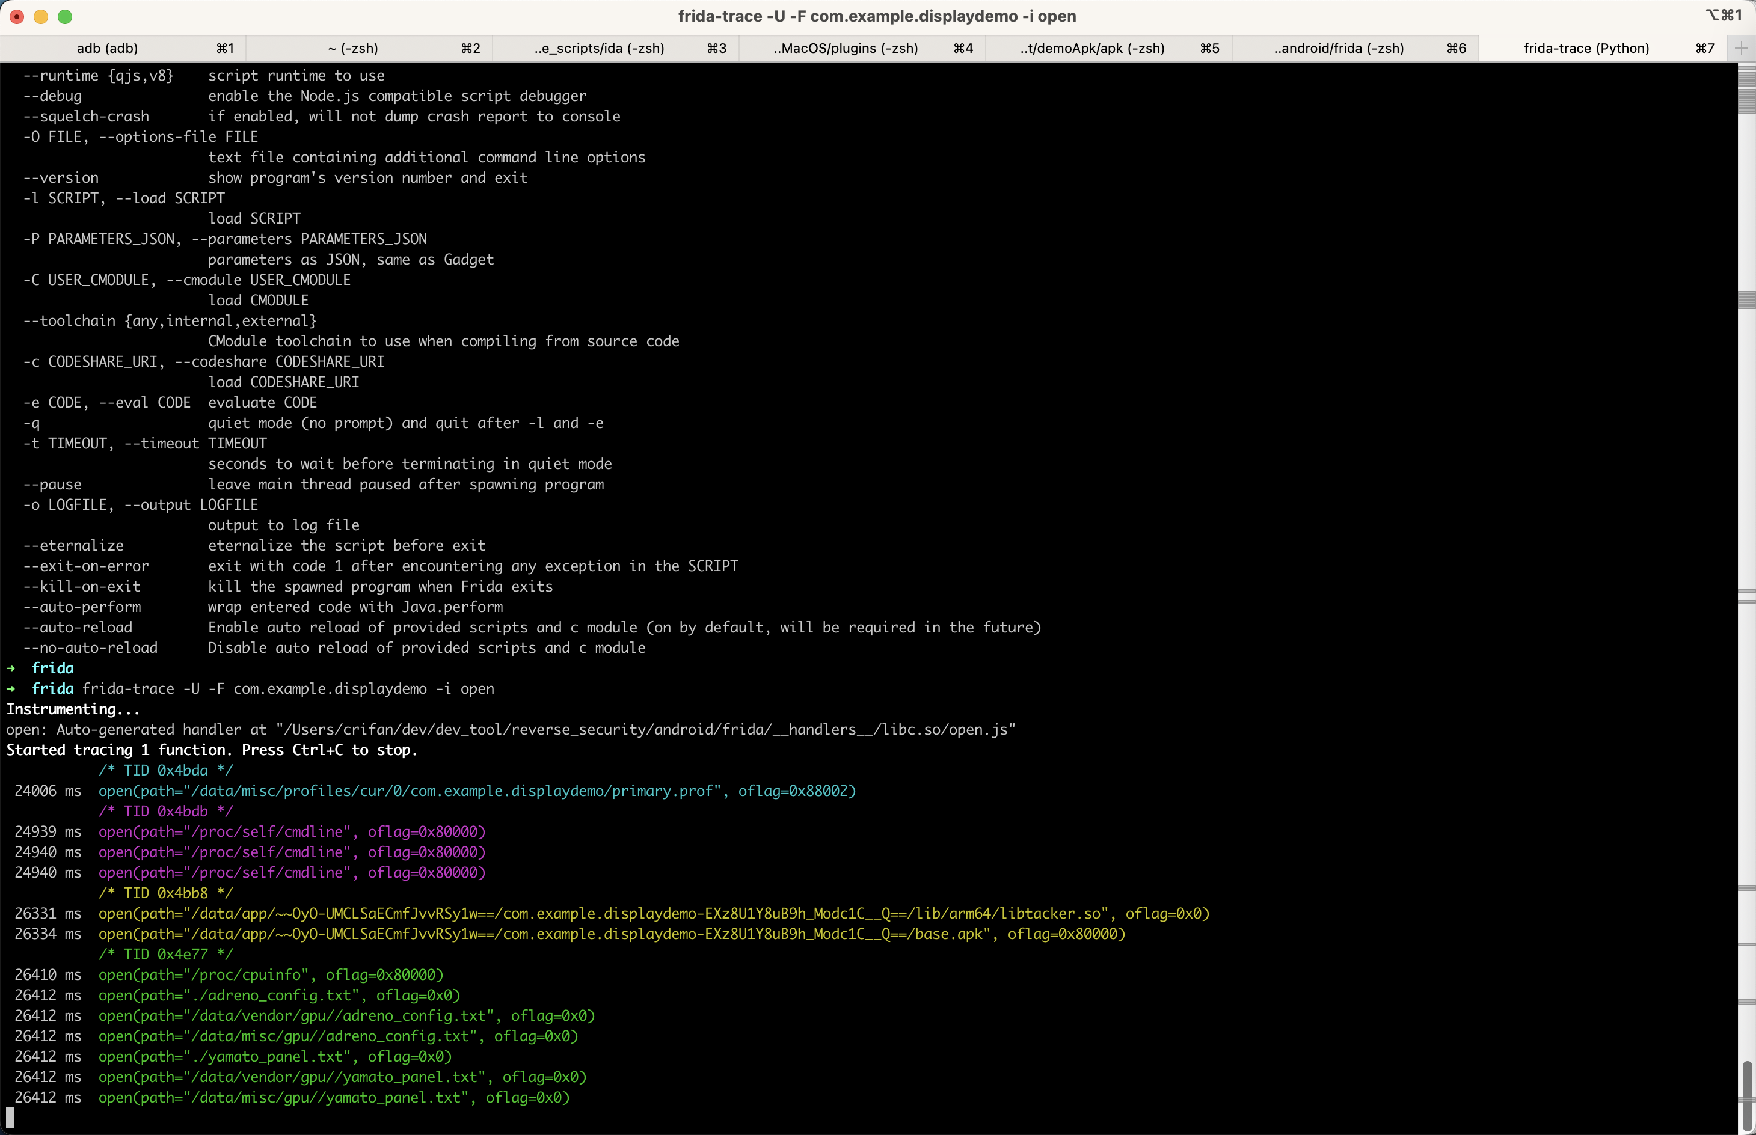Click the ./adreno_config.txt open() line

238,995
